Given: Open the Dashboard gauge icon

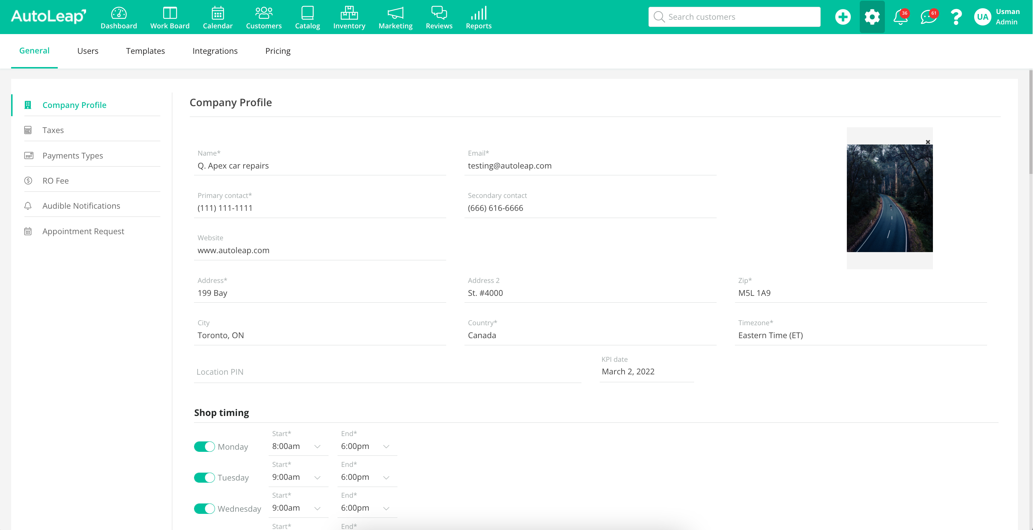Looking at the screenshot, I should tap(119, 13).
